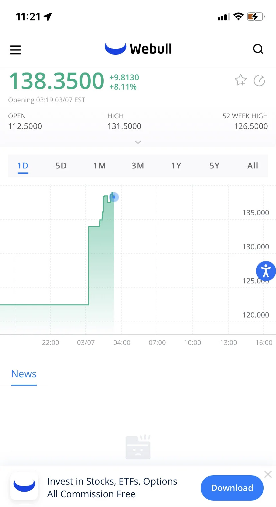This screenshot has height=507, width=276.
Task: Expand the stock details chevron
Action: coord(138,142)
